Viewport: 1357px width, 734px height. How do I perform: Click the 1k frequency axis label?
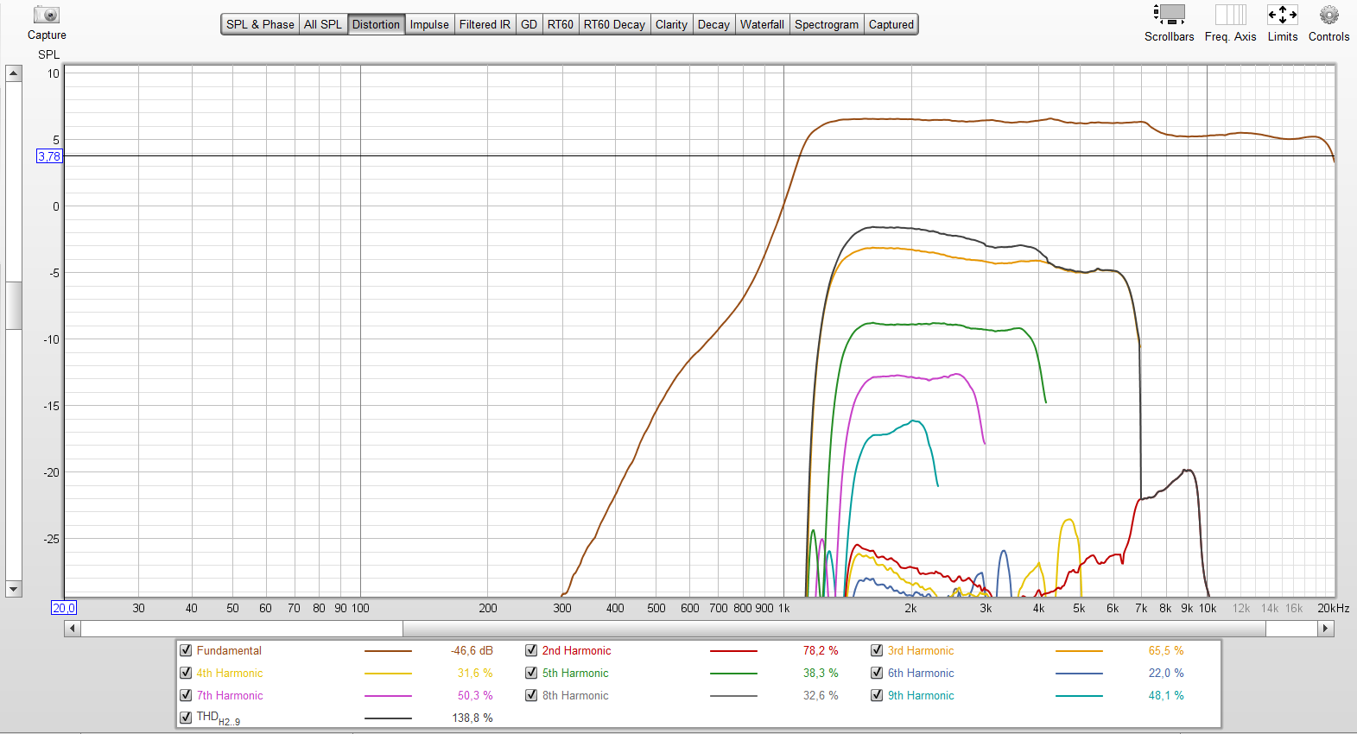(783, 608)
